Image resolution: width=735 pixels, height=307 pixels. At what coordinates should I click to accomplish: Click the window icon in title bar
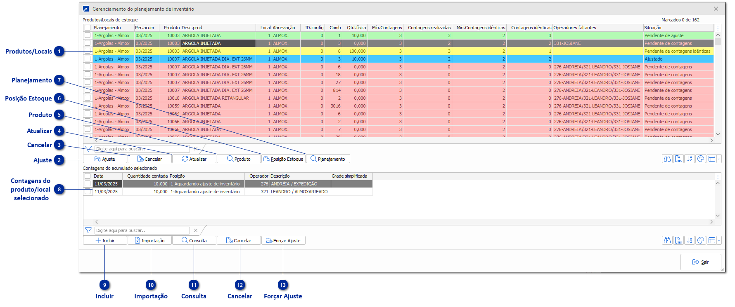(85, 9)
